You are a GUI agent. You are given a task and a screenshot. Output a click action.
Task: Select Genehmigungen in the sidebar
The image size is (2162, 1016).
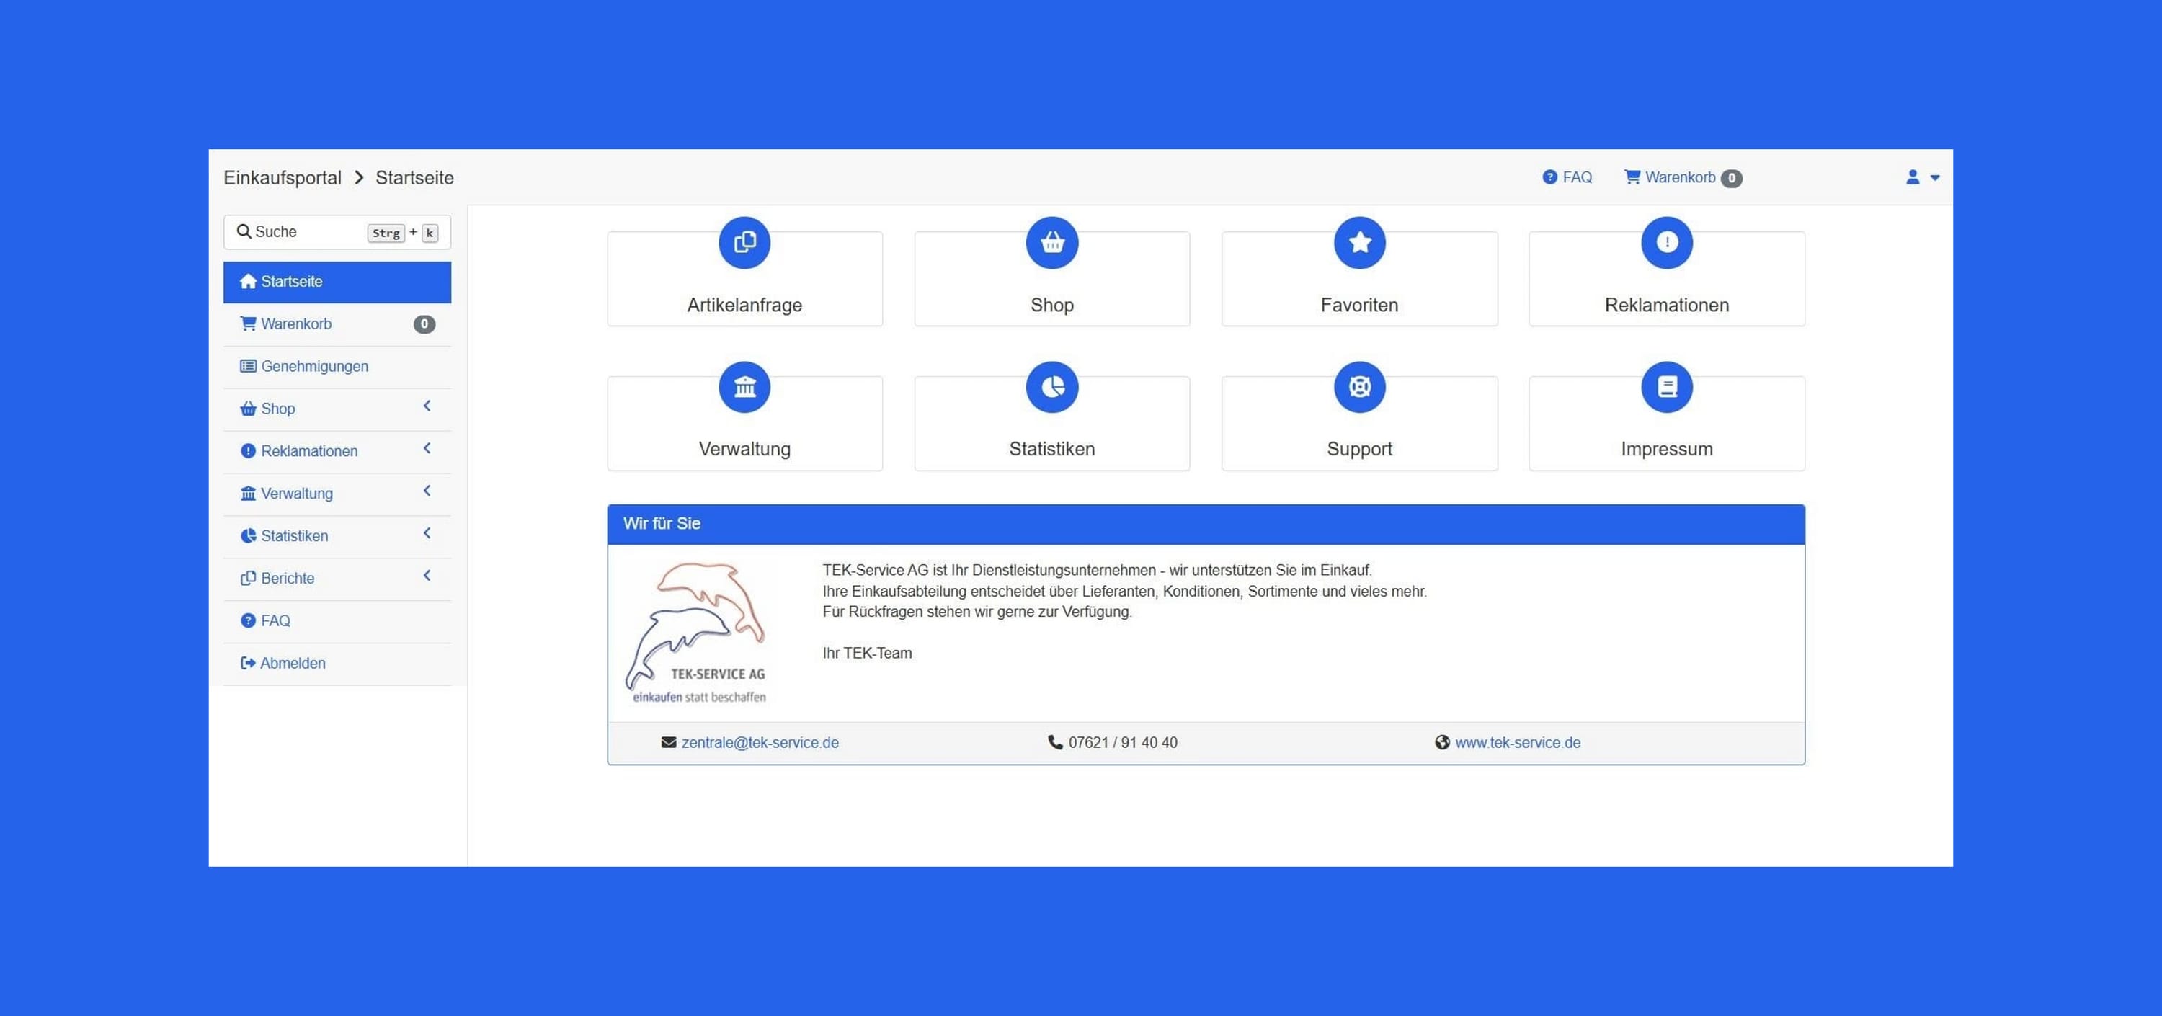314,367
